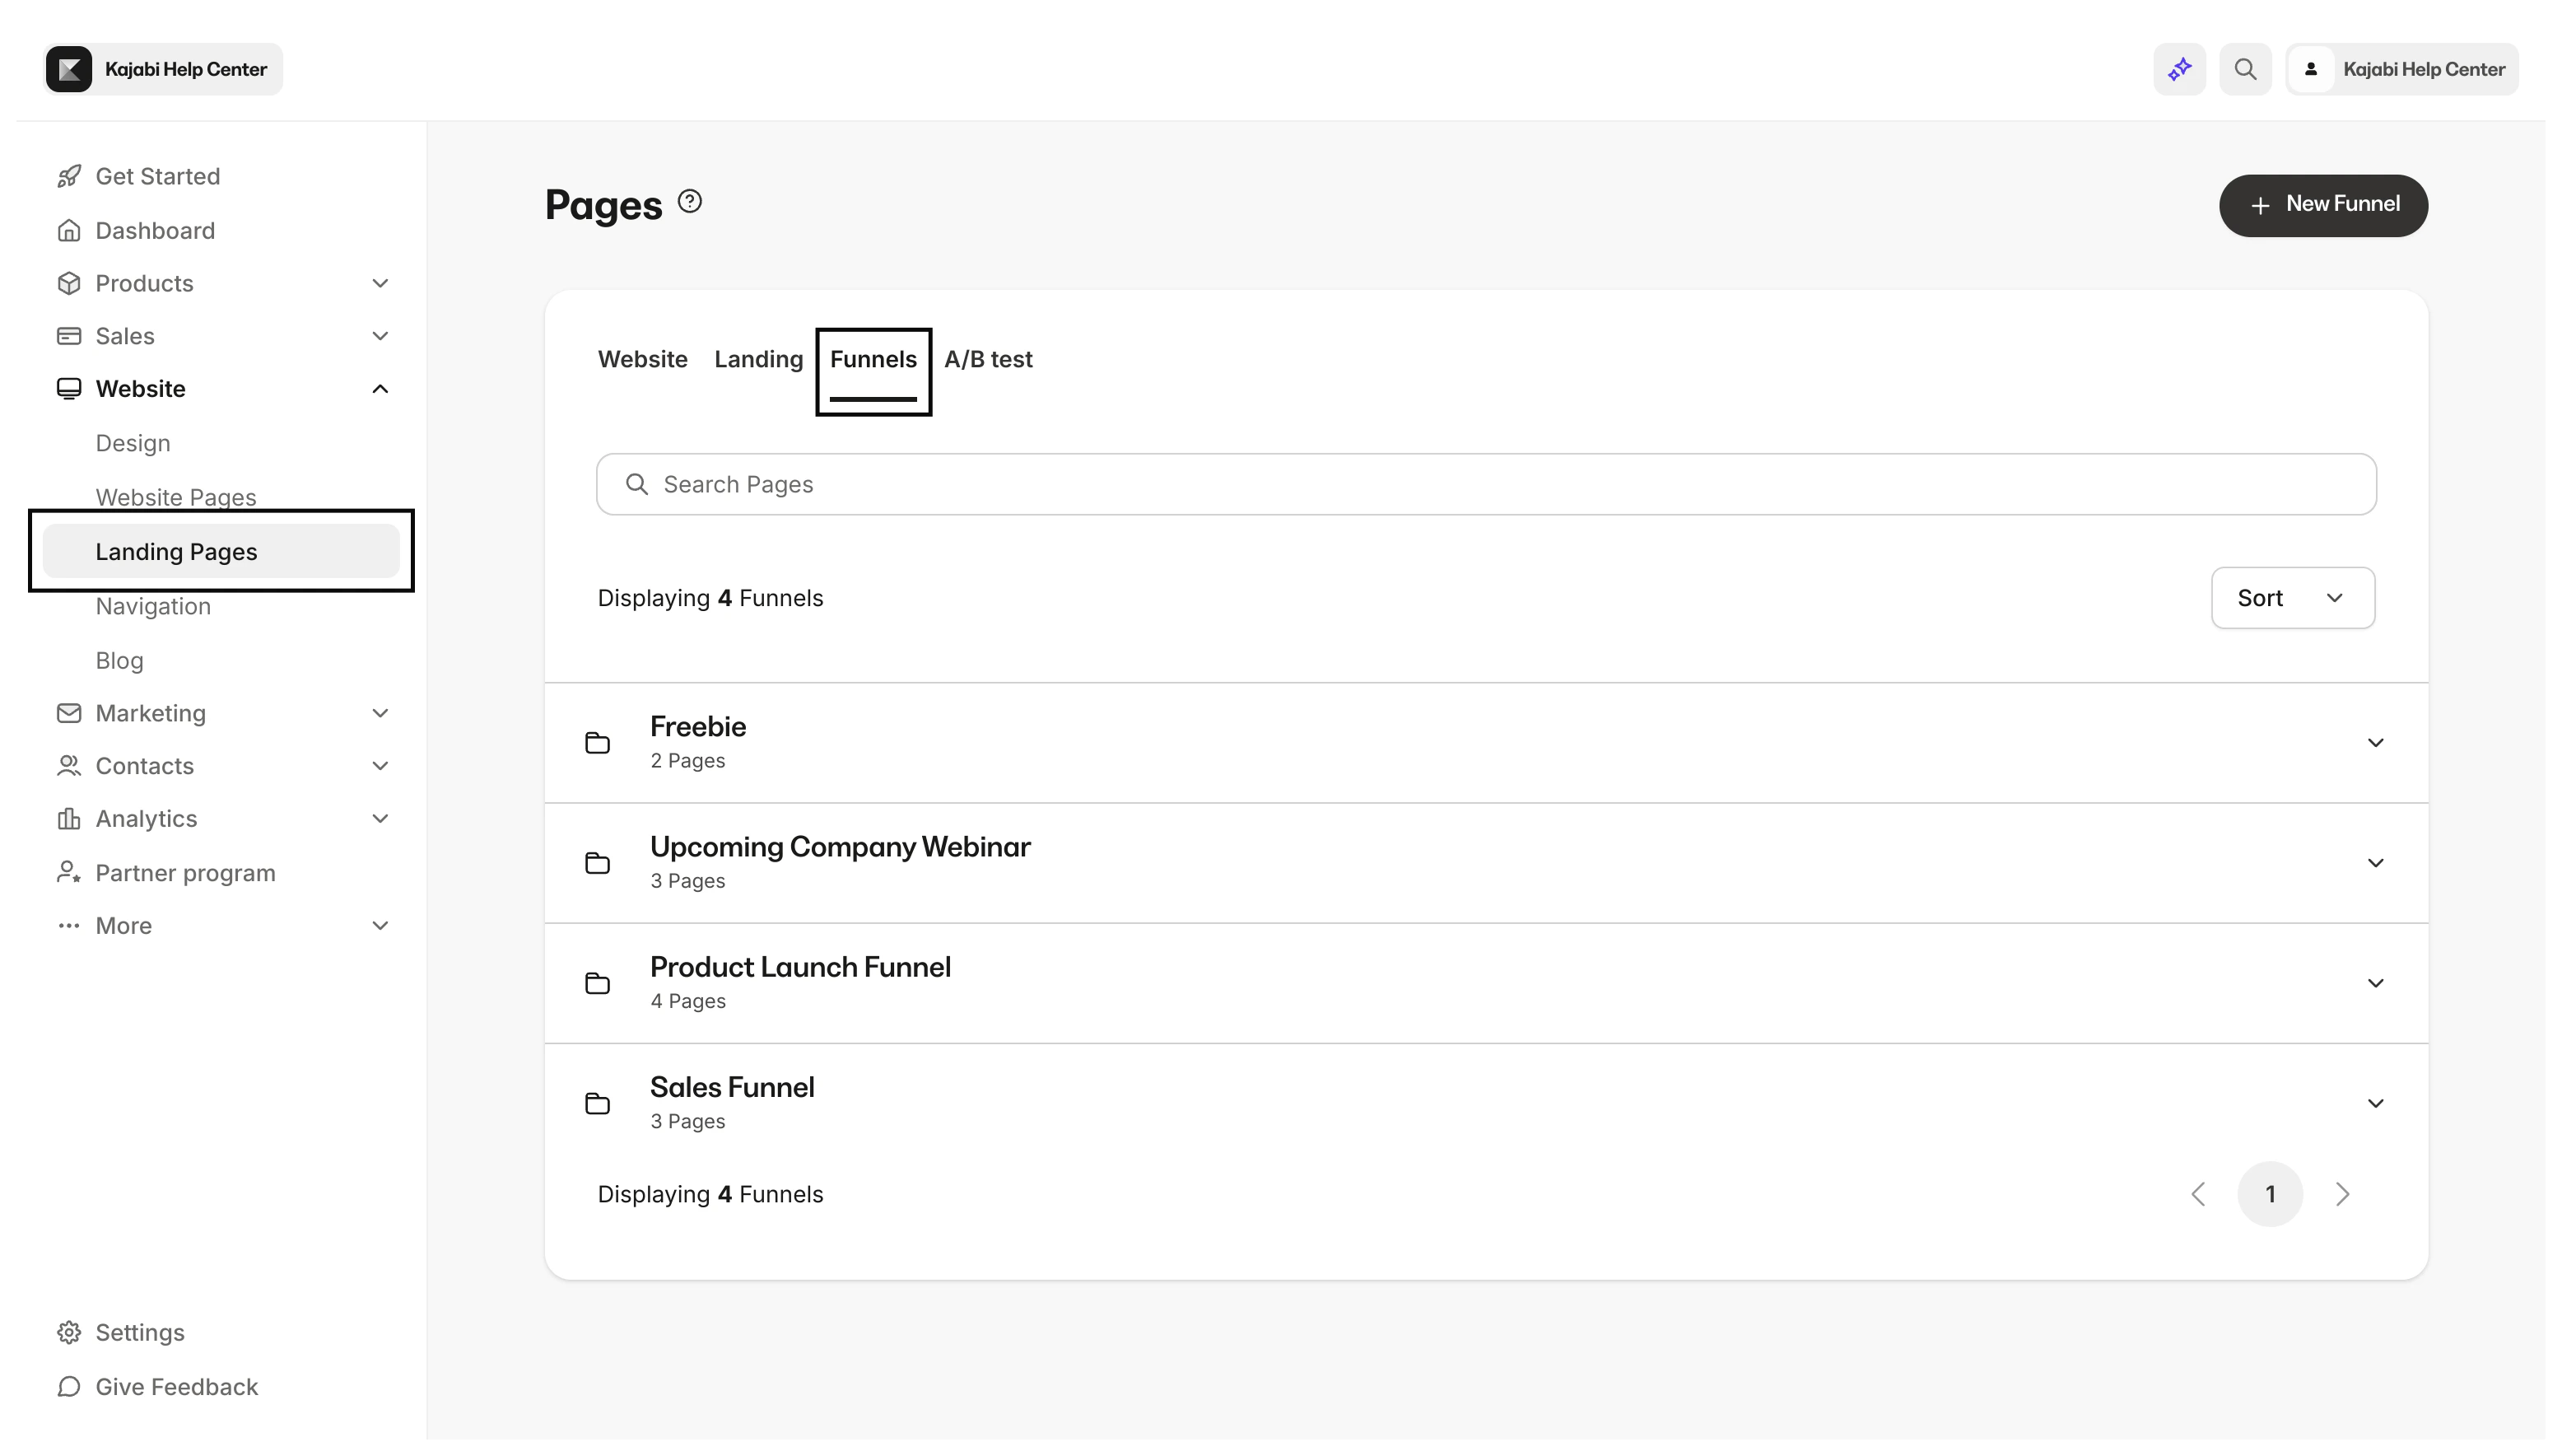The height and width of the screenshot is (1456, 2562).
Task: Select the Landing tab
Action: point(757,358)
